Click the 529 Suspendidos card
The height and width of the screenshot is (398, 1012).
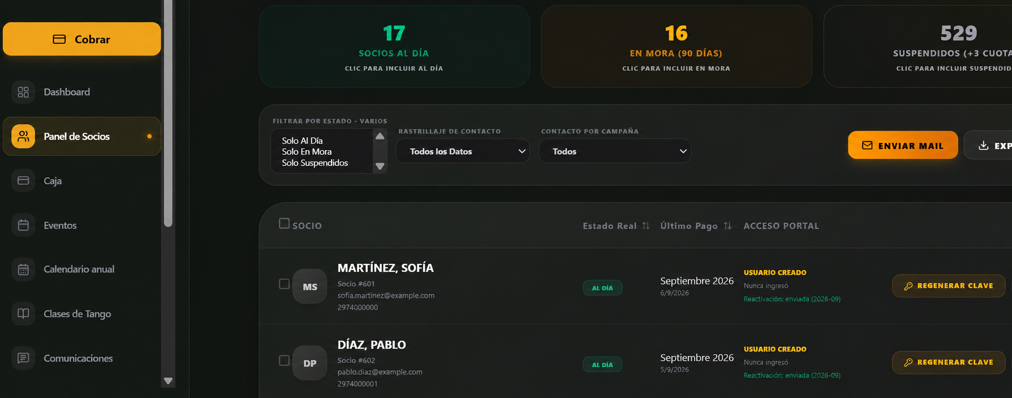pyautogui.click(x=918, y=47)
